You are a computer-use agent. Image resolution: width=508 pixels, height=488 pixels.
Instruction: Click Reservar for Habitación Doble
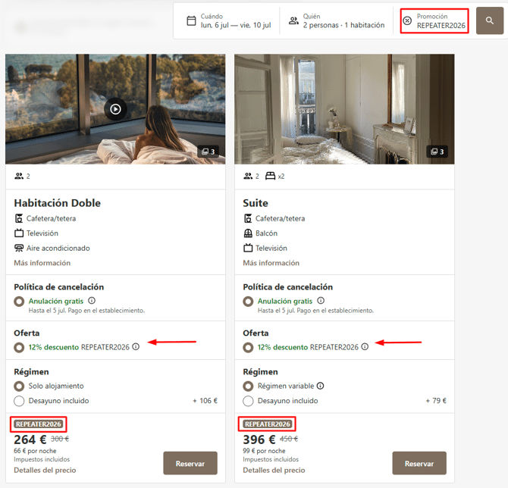coord(190,464)
